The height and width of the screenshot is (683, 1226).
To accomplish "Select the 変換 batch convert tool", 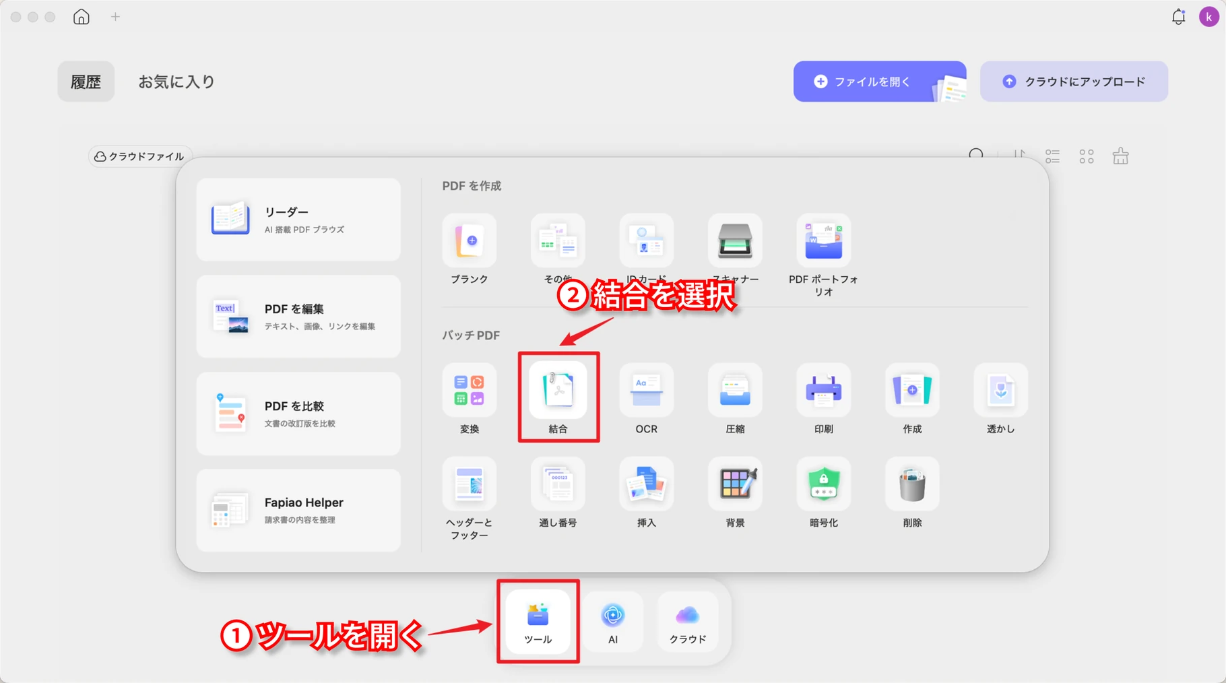I will click(470, 390).
